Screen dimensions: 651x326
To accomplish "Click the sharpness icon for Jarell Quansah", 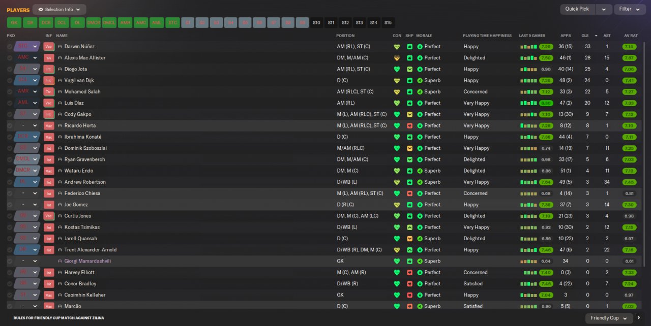I will (x=409, y=239).
